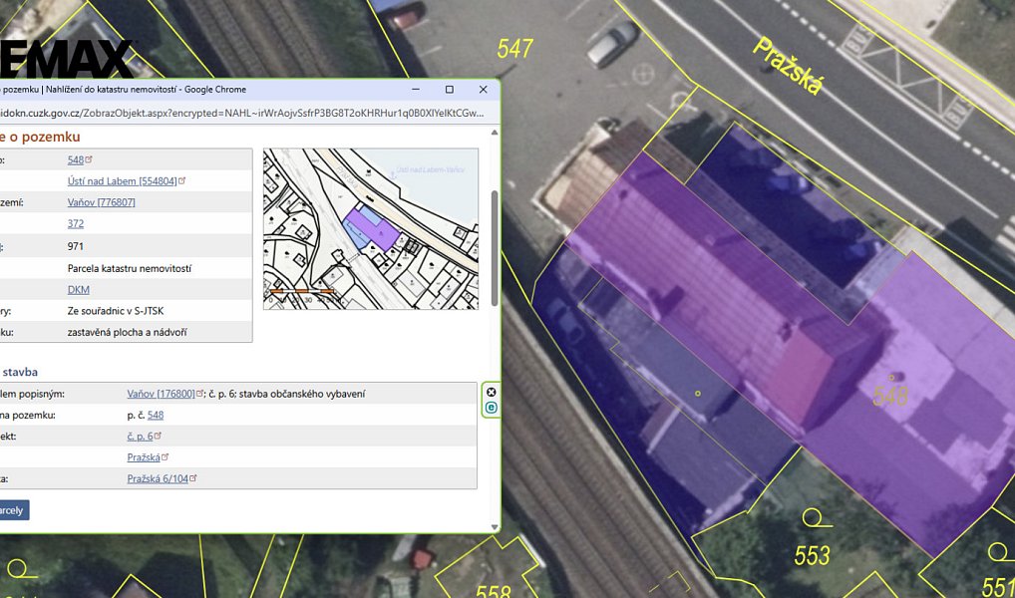
Task: Open ownership sheet 372 link
Action: click(x=75, y=224)
